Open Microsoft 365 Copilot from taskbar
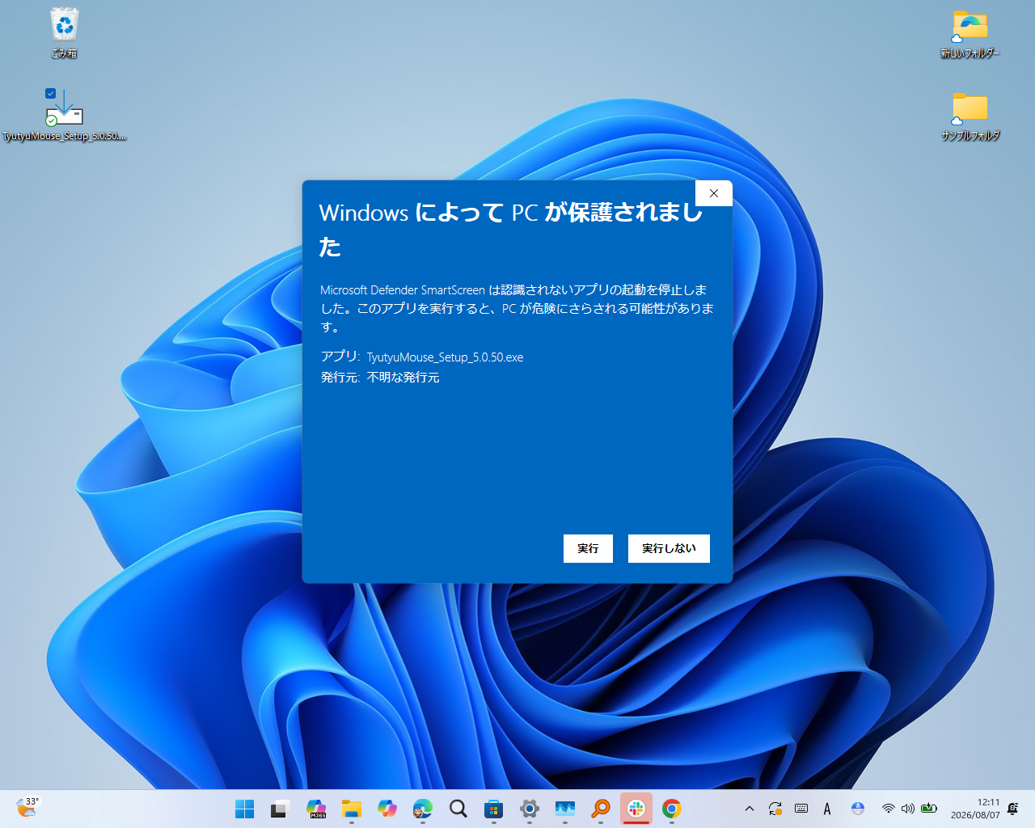Viewport: 1035px width, 828px height. [x=315, y=809]
